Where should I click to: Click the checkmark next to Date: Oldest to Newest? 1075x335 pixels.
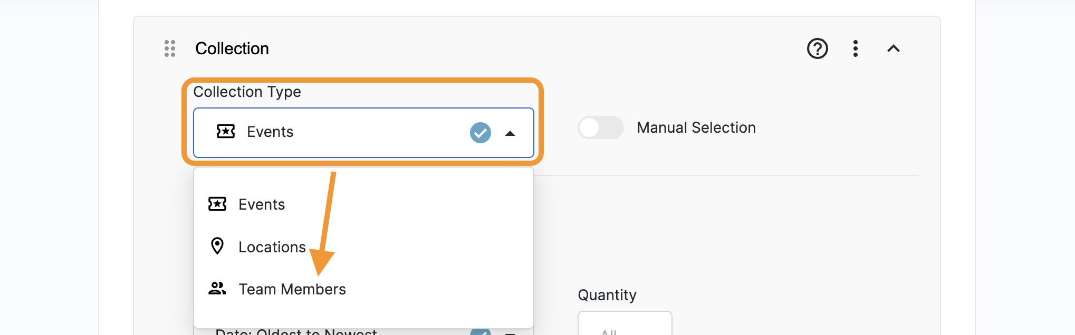tap(481, 332)
